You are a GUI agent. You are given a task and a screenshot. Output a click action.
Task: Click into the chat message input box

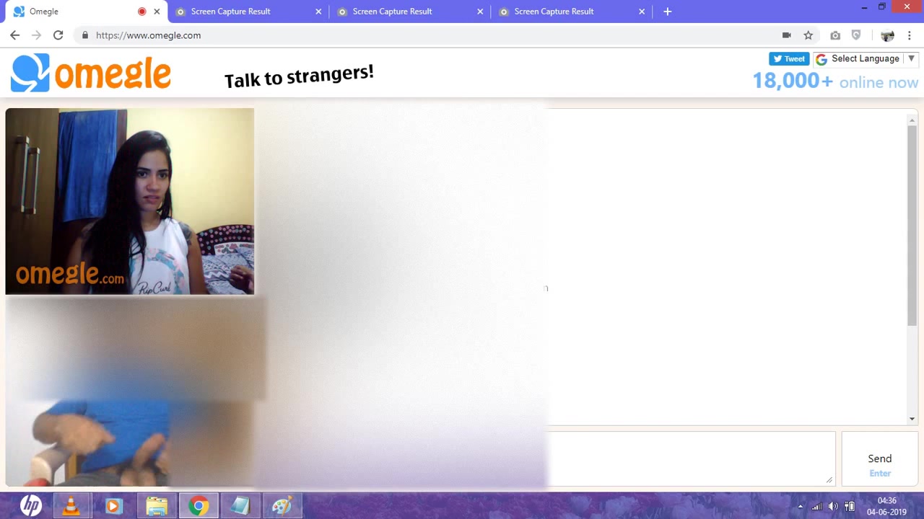pos(691,458)
